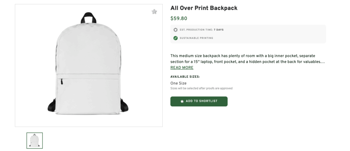Click the front pocket zipper on backpack
Viewport: 350px width, 151px height.
(62, 81)
